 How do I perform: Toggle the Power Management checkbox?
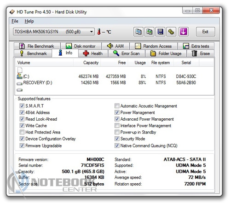point(117,112)
